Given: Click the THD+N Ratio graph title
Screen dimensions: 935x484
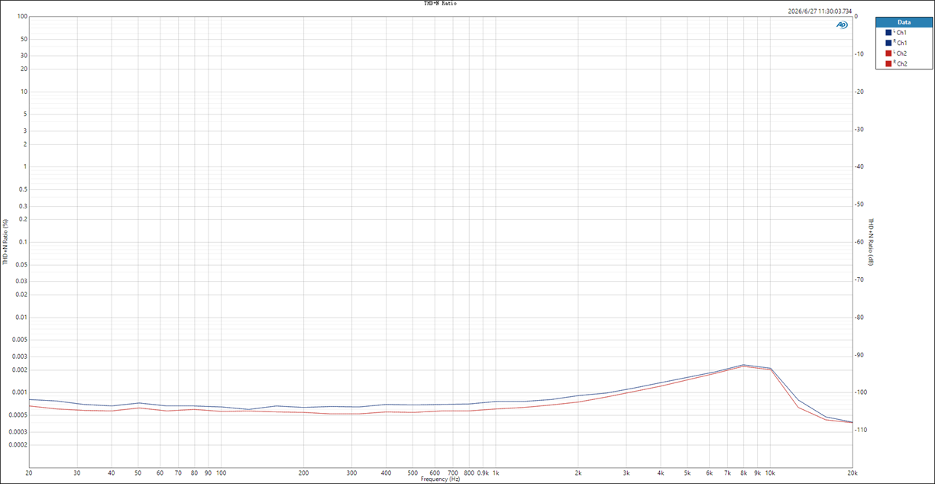Looking at the screenshot, I should coord(440,4).
